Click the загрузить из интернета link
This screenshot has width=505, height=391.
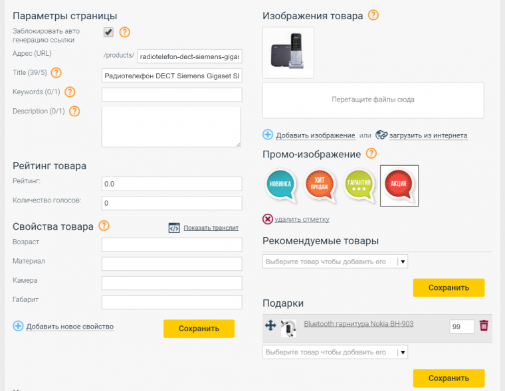(x=428, y=135)
